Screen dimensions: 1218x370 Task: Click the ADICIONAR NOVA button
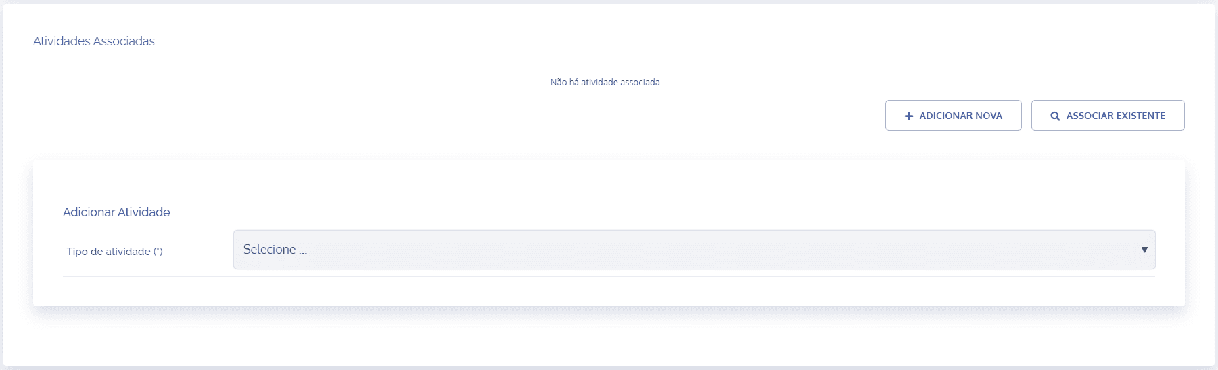pyautogui.click(x=954, y=116)
